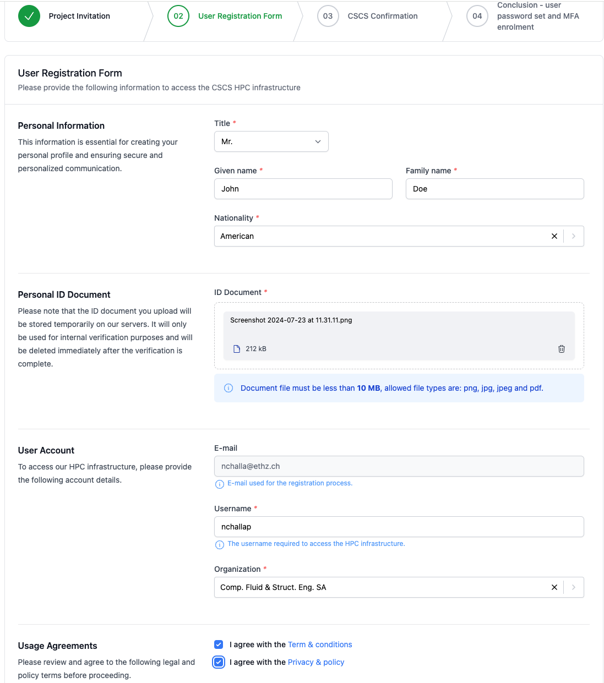This screenshot has width=604, height=683.
Task: Click the info icon under Username field
Action: pyautogui.click(x=219, y=544)
